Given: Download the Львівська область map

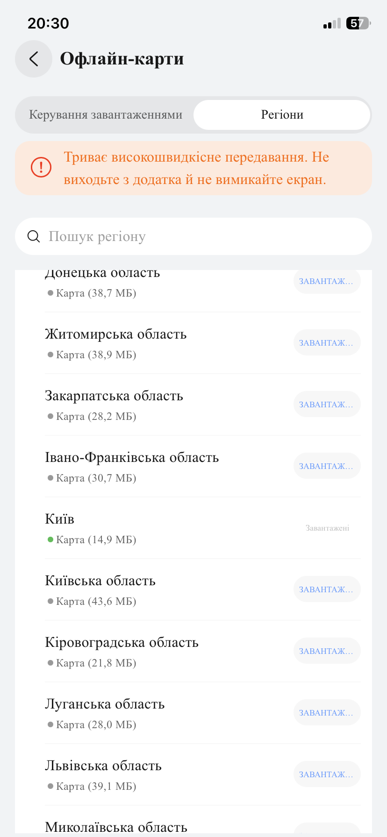Looking at the screenshot, I should point(327,774).
